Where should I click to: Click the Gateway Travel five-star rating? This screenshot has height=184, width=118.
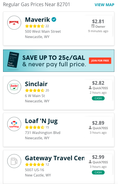(x=35, y=164)
